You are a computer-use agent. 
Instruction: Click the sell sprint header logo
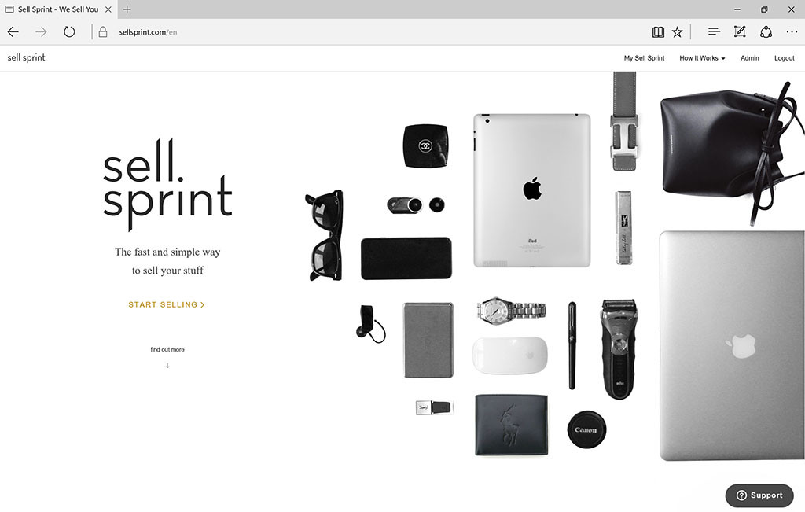26,57
